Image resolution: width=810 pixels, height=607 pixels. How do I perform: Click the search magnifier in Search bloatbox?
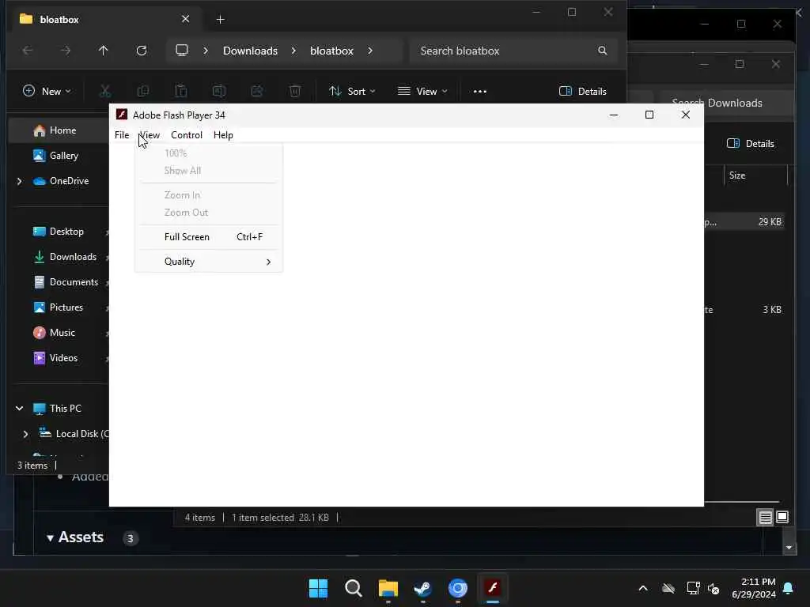[x=602, y=51]
